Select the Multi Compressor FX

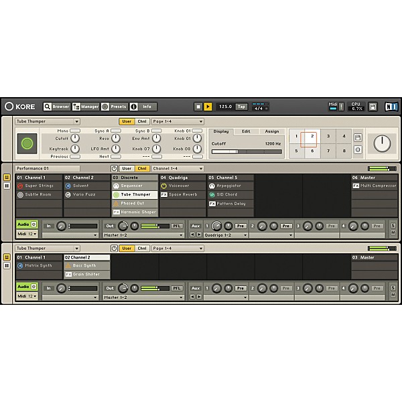(x=375, y=186)
